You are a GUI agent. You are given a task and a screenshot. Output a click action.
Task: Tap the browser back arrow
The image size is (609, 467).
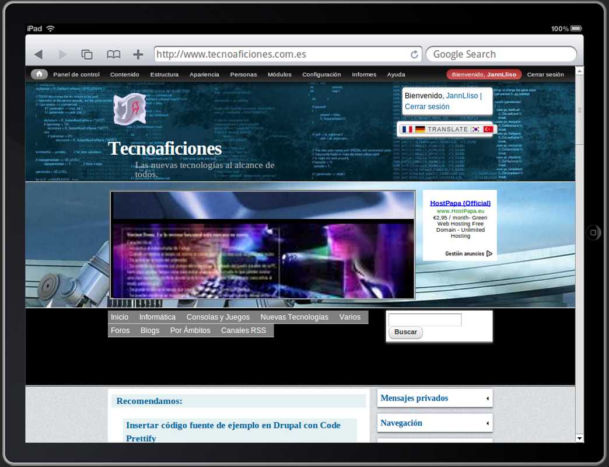click(x=38, y=54)
